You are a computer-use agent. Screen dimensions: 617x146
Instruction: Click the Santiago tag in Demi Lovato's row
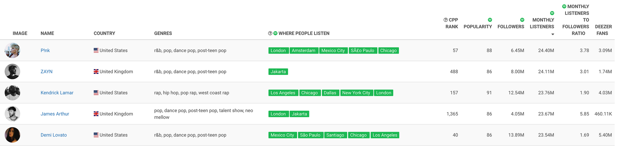[x=335, y=135]
